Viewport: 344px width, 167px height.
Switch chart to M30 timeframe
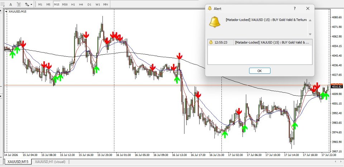[x=65, y=4]
